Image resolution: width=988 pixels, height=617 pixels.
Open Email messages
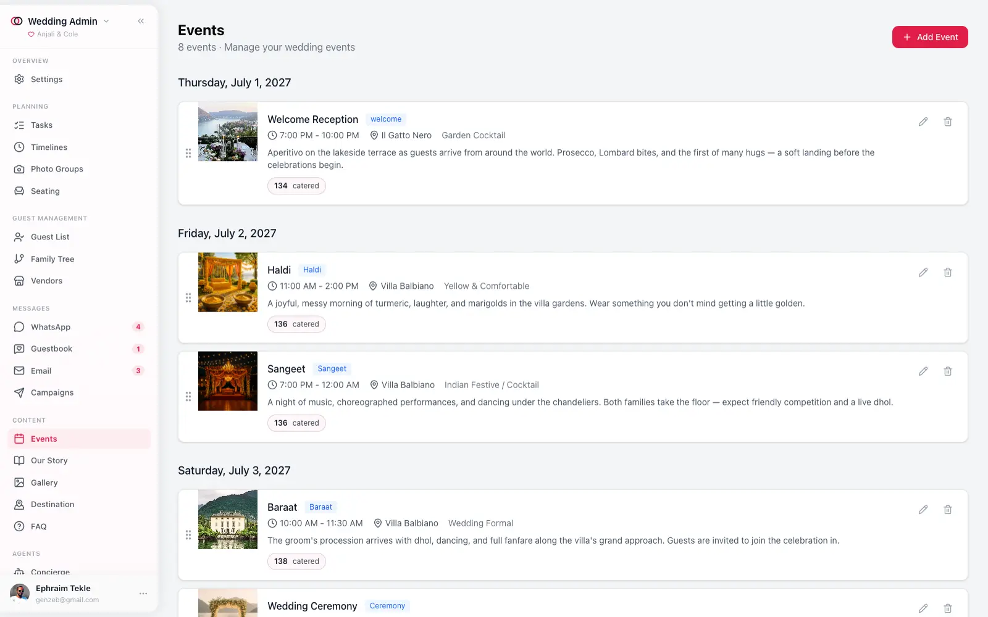79,371
